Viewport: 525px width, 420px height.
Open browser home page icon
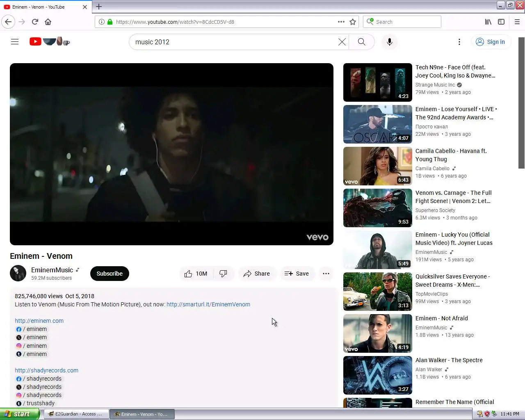point(48,22)
